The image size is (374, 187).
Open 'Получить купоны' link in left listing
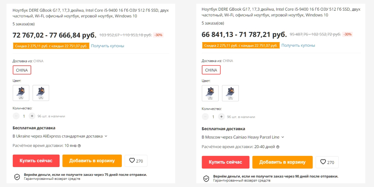click(108, 46)
